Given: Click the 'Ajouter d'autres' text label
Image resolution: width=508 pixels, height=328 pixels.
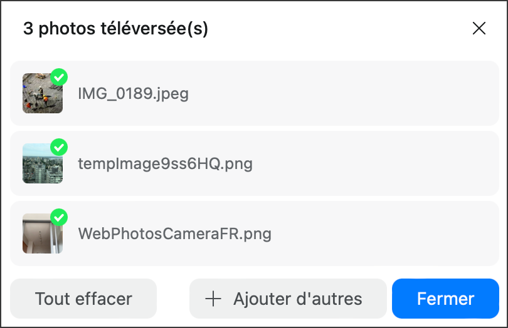Looking at the screenshot, I should pos(298,299).
